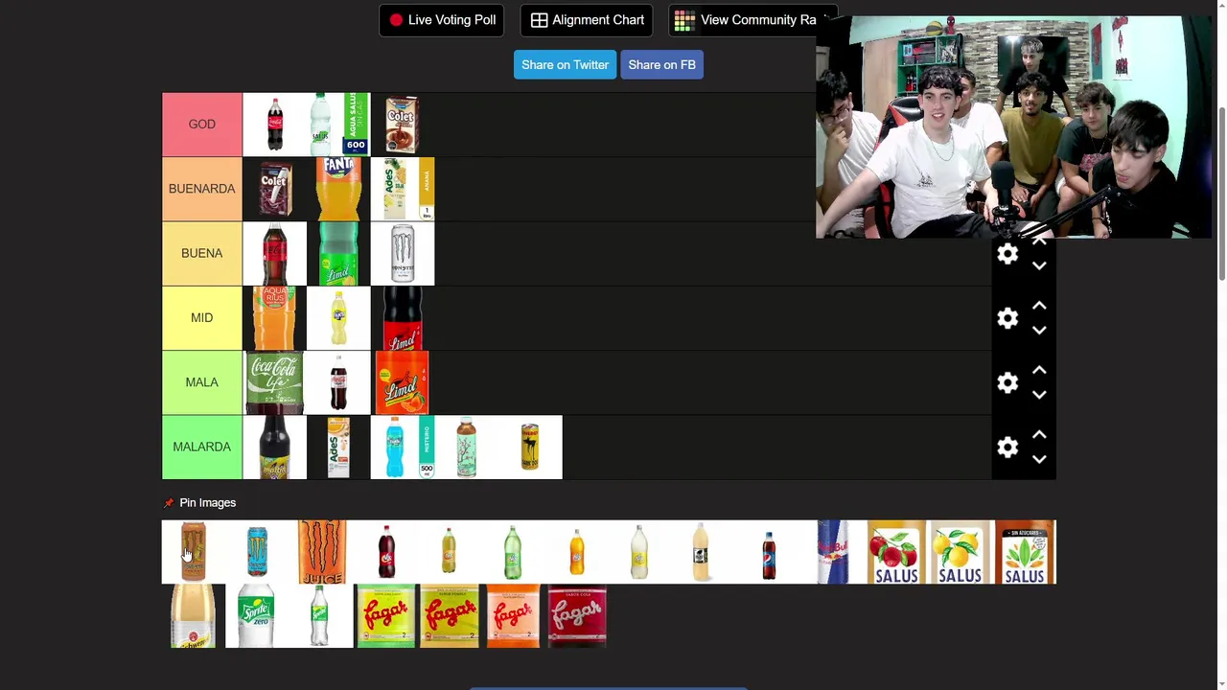Move the MID tier row down with its down arrow
Screen dimensions: 1227x690
click(1039, 331)
